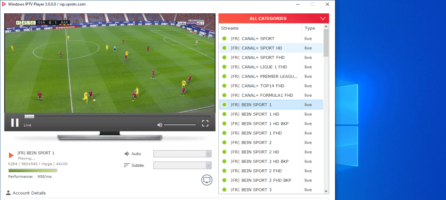The image size is (446, 200).
Task: Click the Subtitle lines icon
Action: point(127,165)
